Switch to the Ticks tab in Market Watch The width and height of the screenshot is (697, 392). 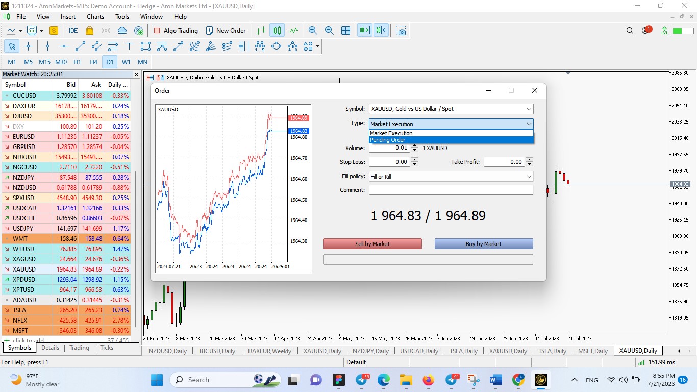tap(107, 348)
